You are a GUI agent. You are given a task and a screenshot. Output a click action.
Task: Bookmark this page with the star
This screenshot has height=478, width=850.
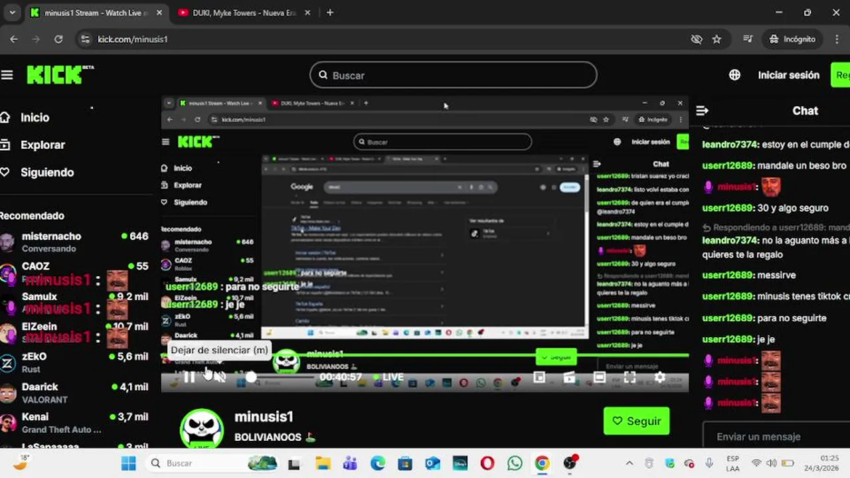(x=717, y=39)
